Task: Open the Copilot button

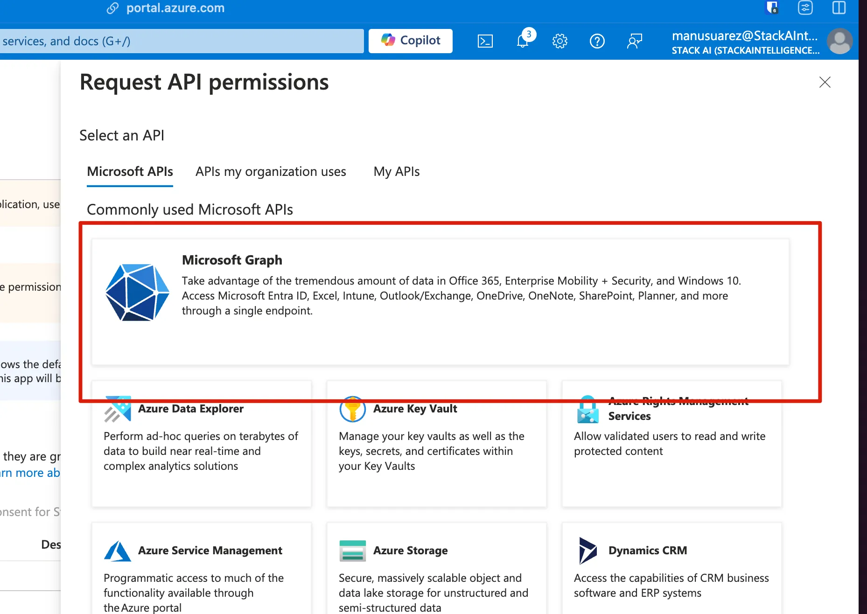Action: 410,41
